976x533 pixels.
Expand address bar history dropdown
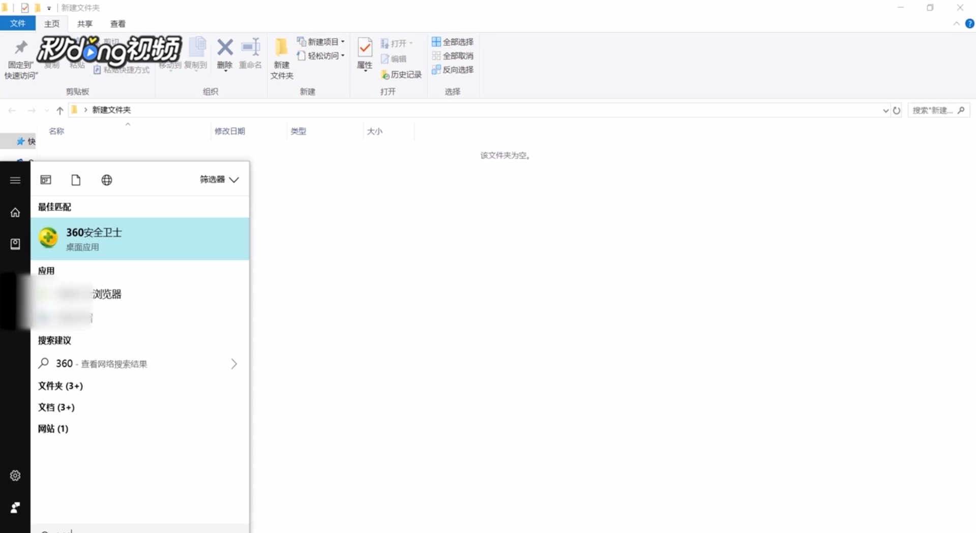click(x=885, y=110)
